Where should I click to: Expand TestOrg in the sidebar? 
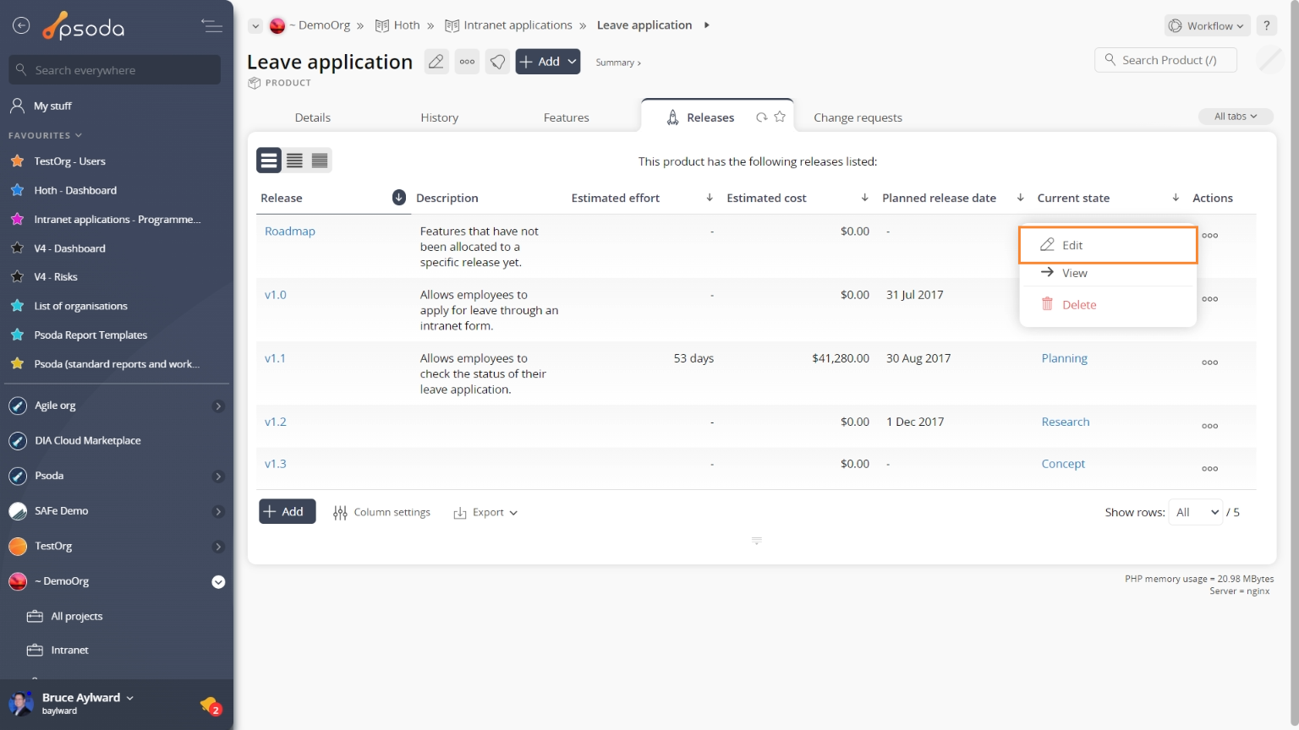(x=218, y=547)
